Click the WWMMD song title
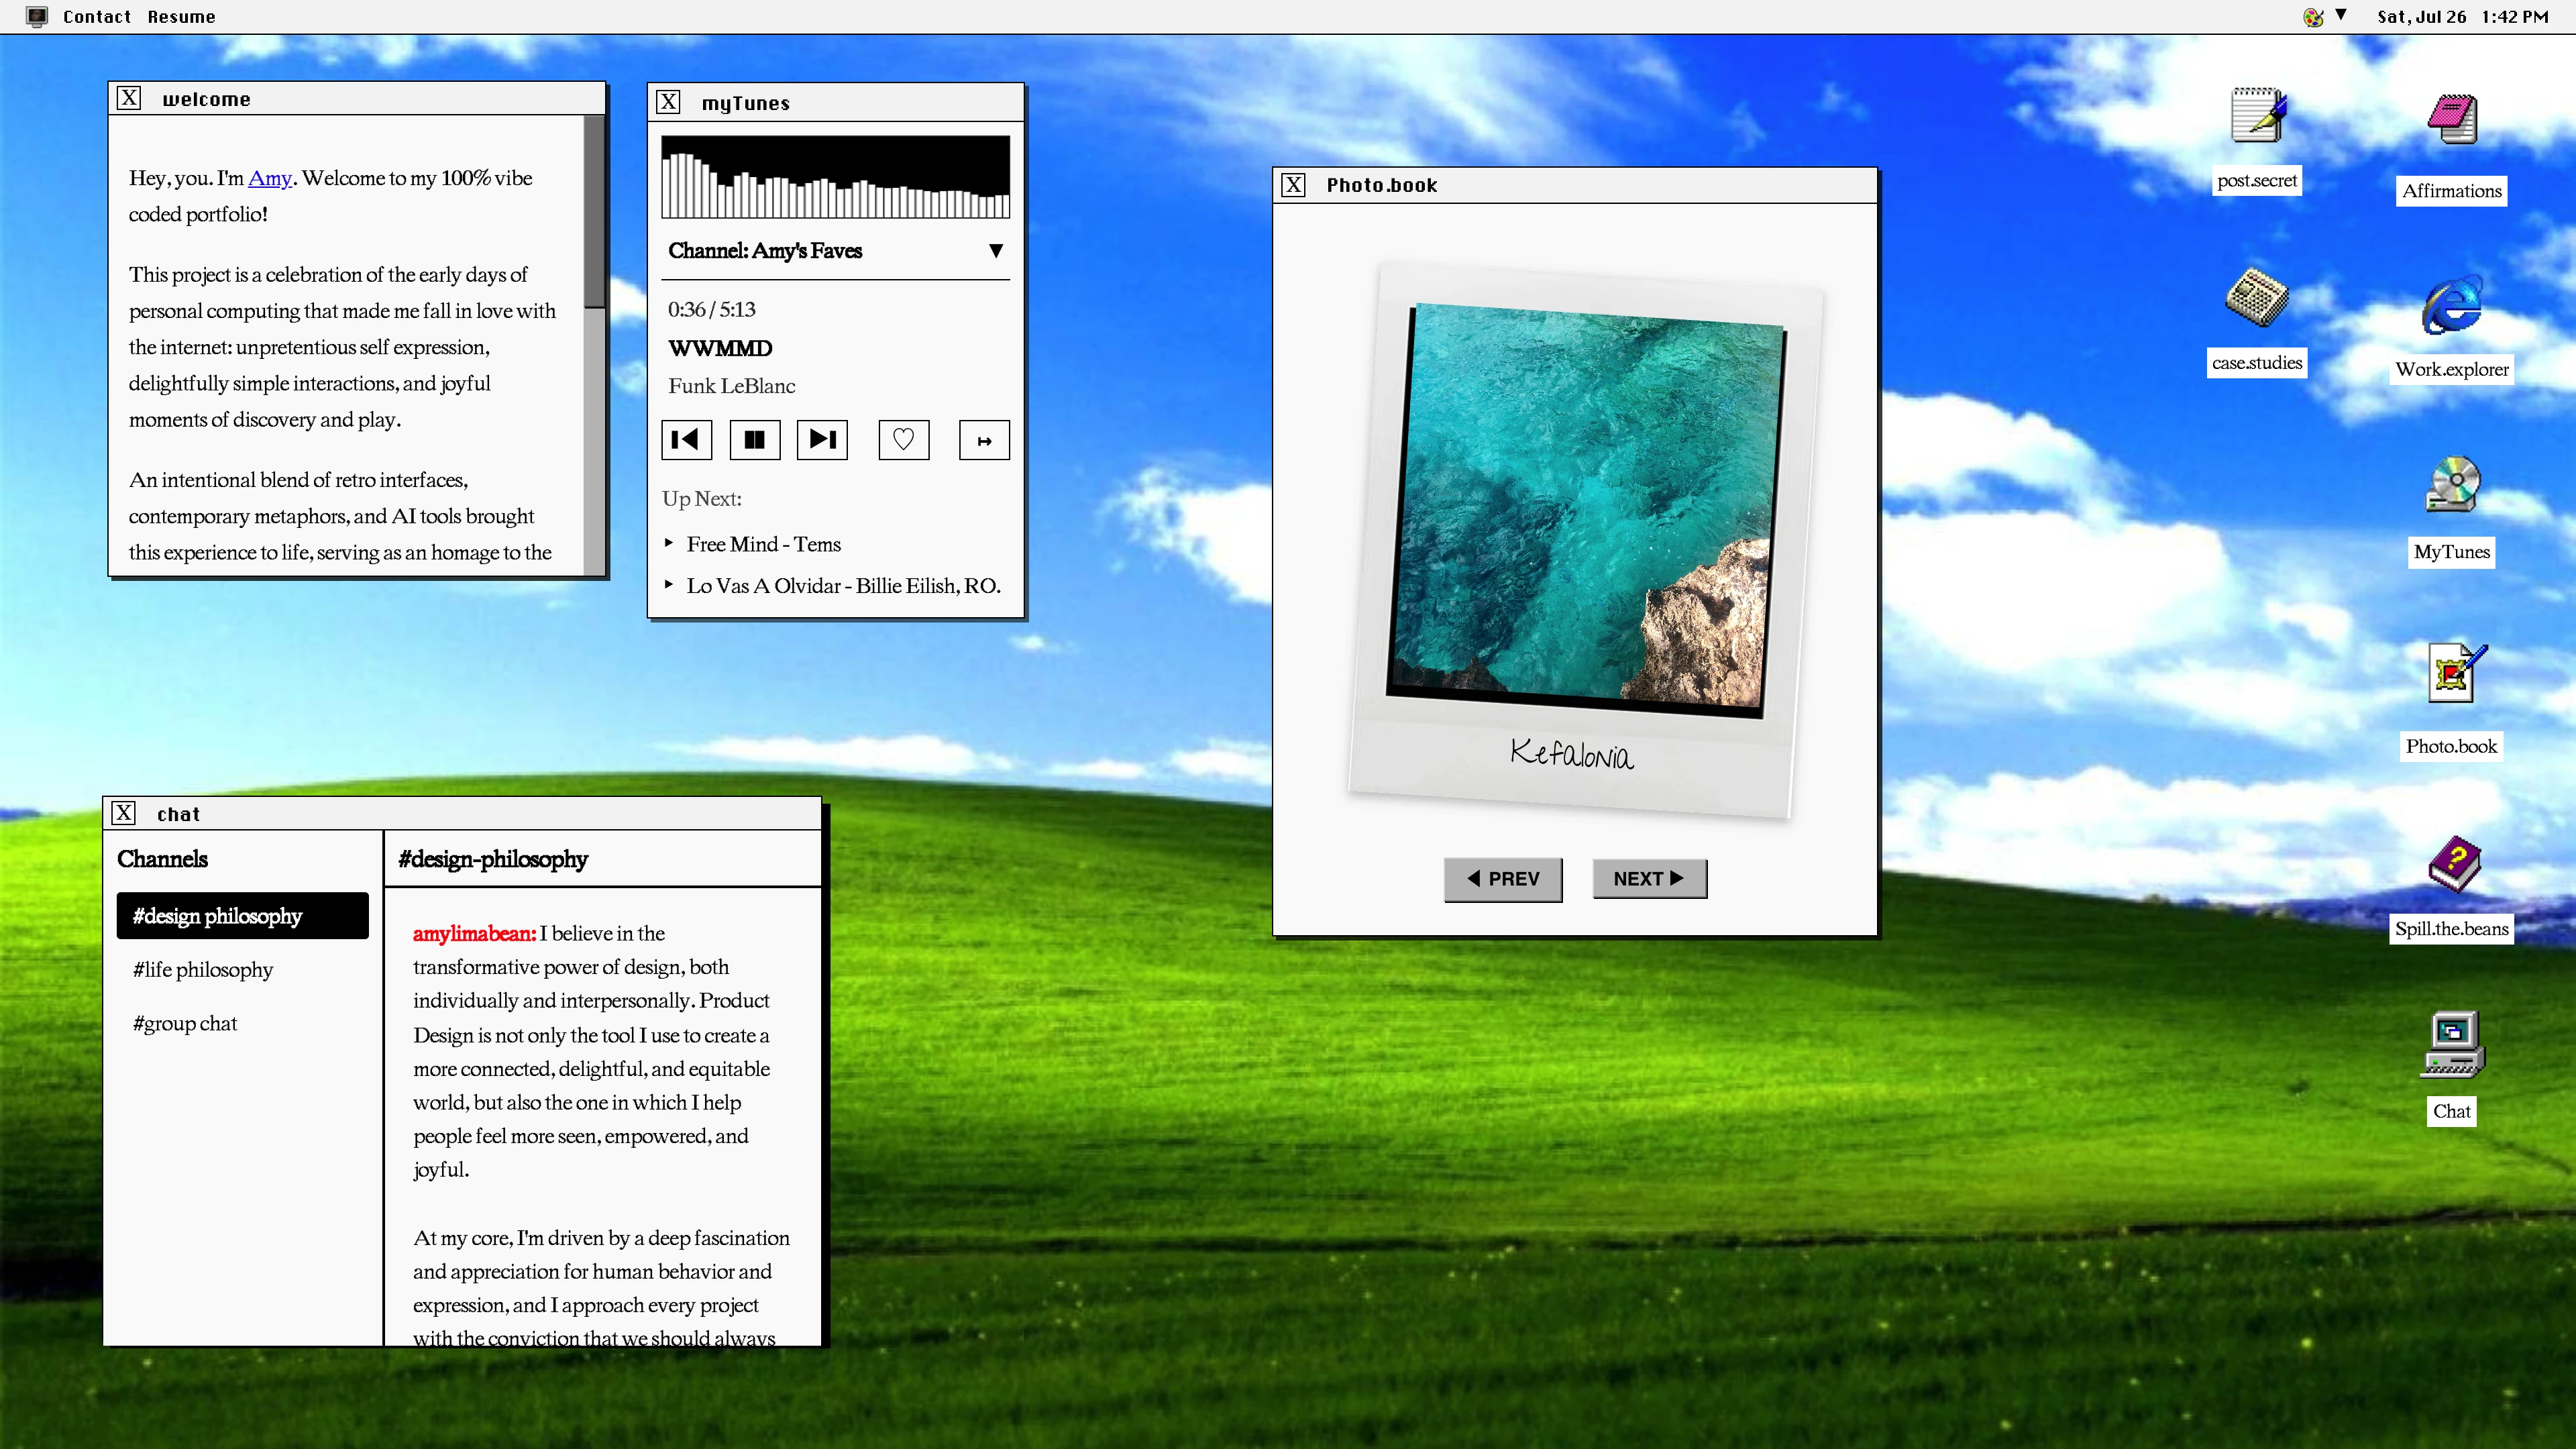Image resolution: width=2576 pixels, height=1449 pixels. click(x=720, y=348)
